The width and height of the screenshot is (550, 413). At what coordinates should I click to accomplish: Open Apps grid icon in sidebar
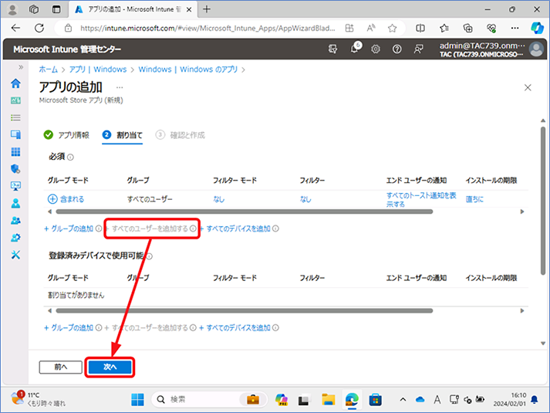(x=15, y=152)
